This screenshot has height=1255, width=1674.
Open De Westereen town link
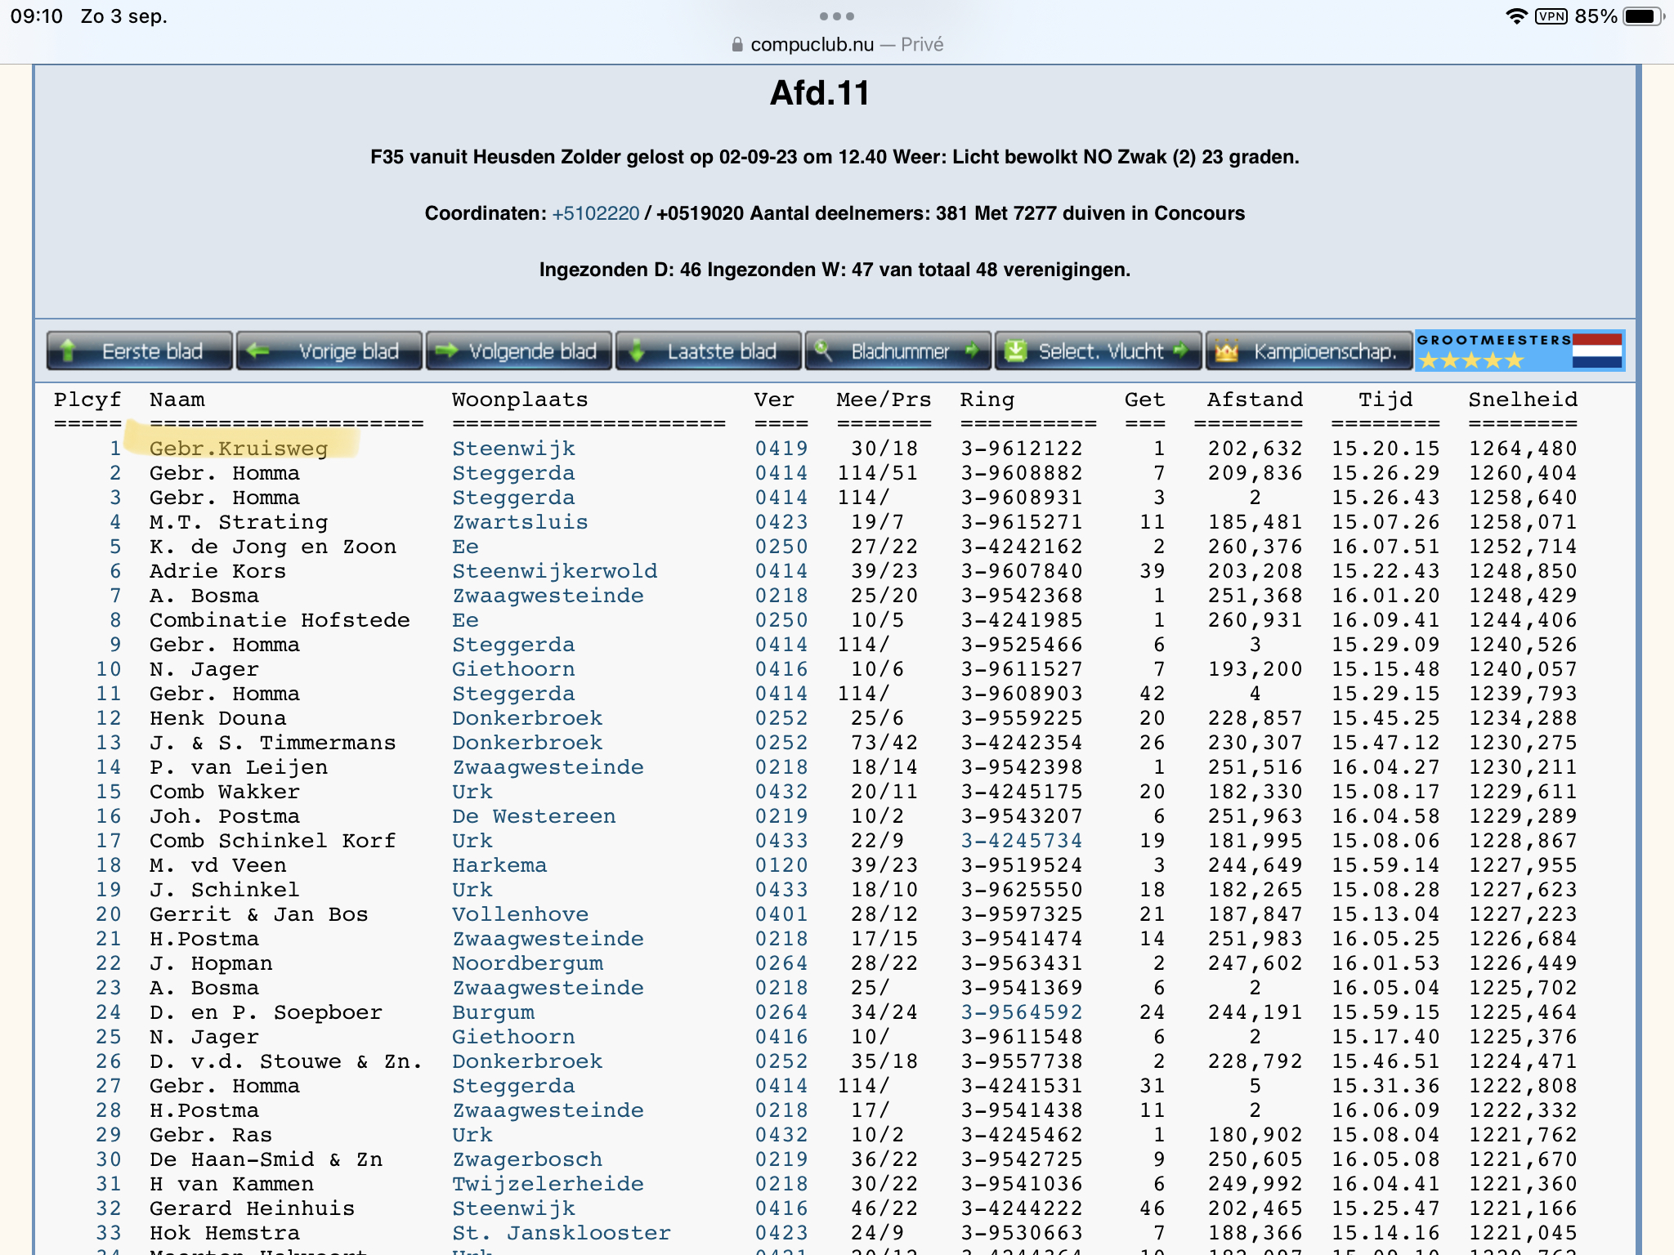tap(535, 816)
